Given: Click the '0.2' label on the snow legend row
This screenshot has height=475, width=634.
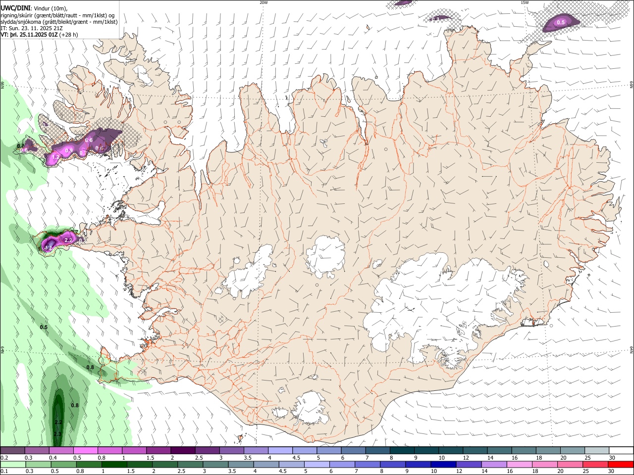Looking at the screenshot, I should click(4, 458).
